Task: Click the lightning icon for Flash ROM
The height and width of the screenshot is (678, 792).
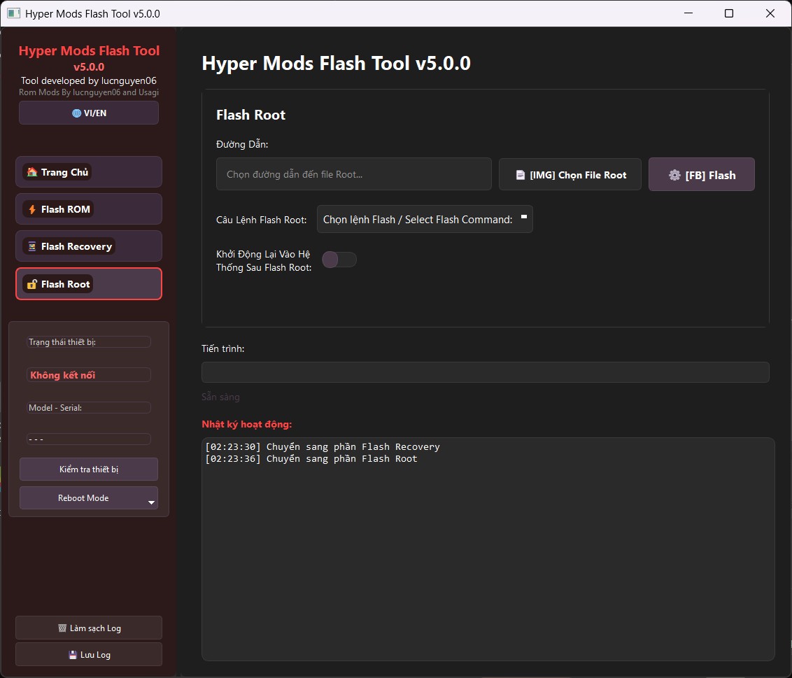Action: click(x=31, y=209)
